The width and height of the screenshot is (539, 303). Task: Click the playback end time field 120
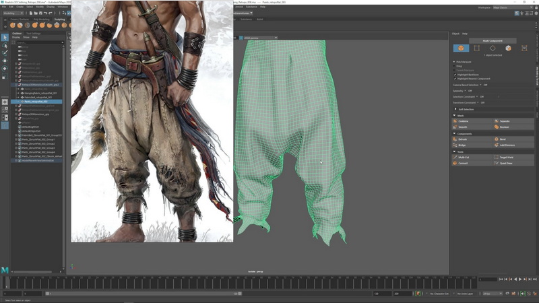382,294
